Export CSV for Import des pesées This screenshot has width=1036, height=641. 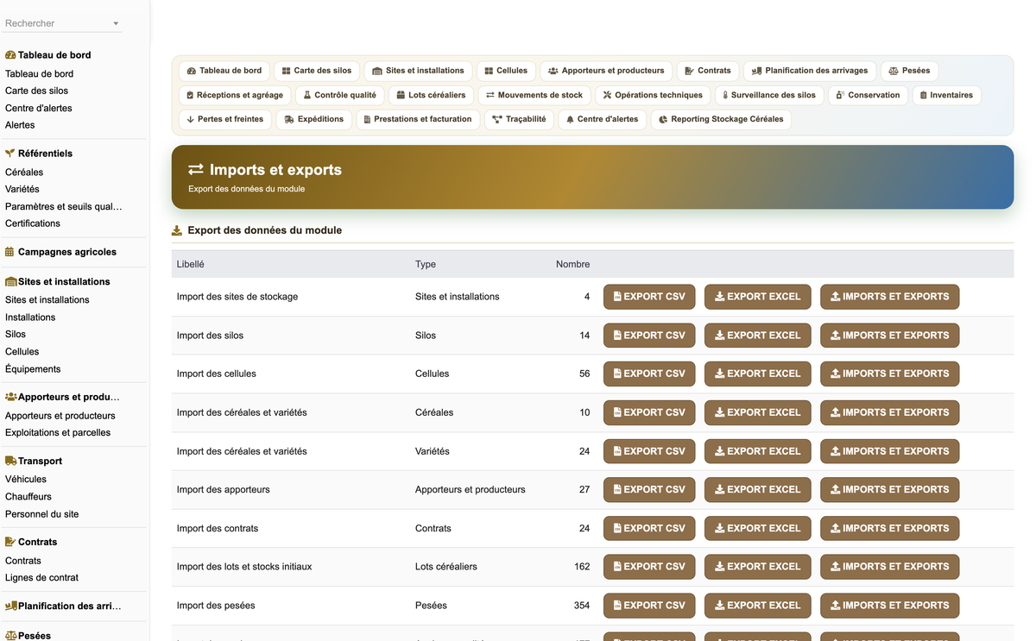(649, 605)
